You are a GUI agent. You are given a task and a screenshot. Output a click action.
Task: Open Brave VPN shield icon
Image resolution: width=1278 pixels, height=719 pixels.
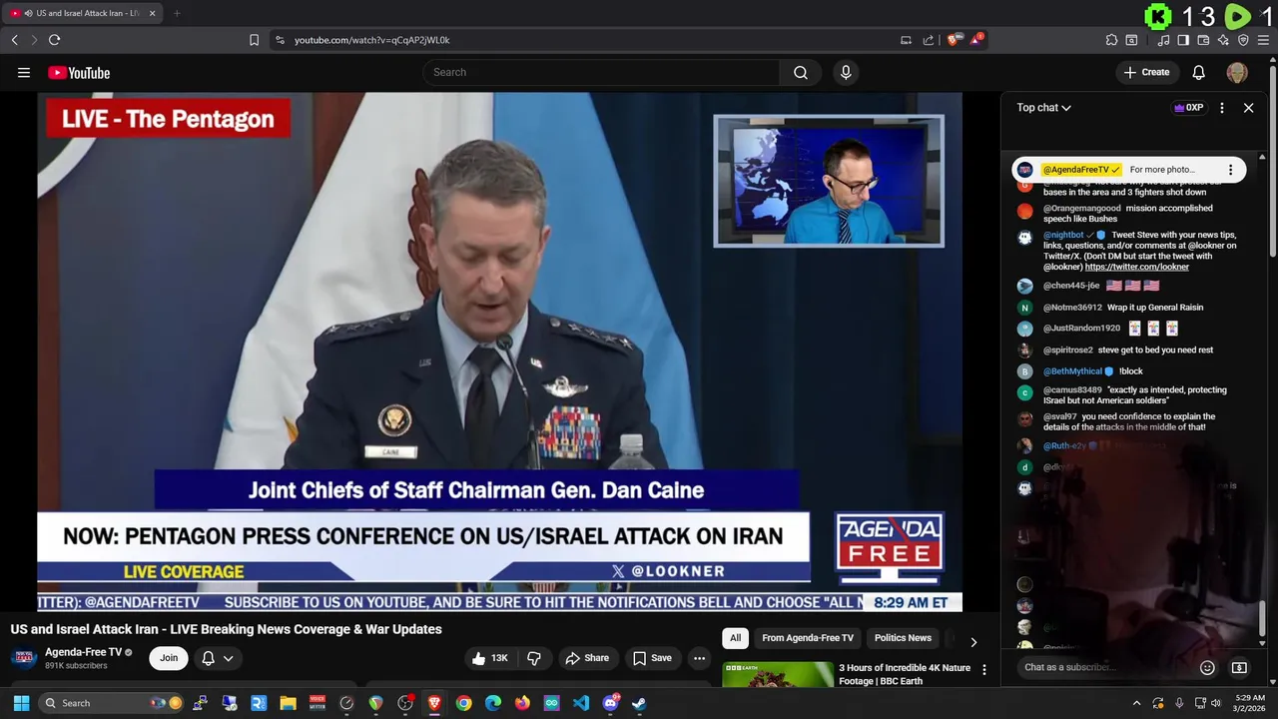[x=1243, y=40]
